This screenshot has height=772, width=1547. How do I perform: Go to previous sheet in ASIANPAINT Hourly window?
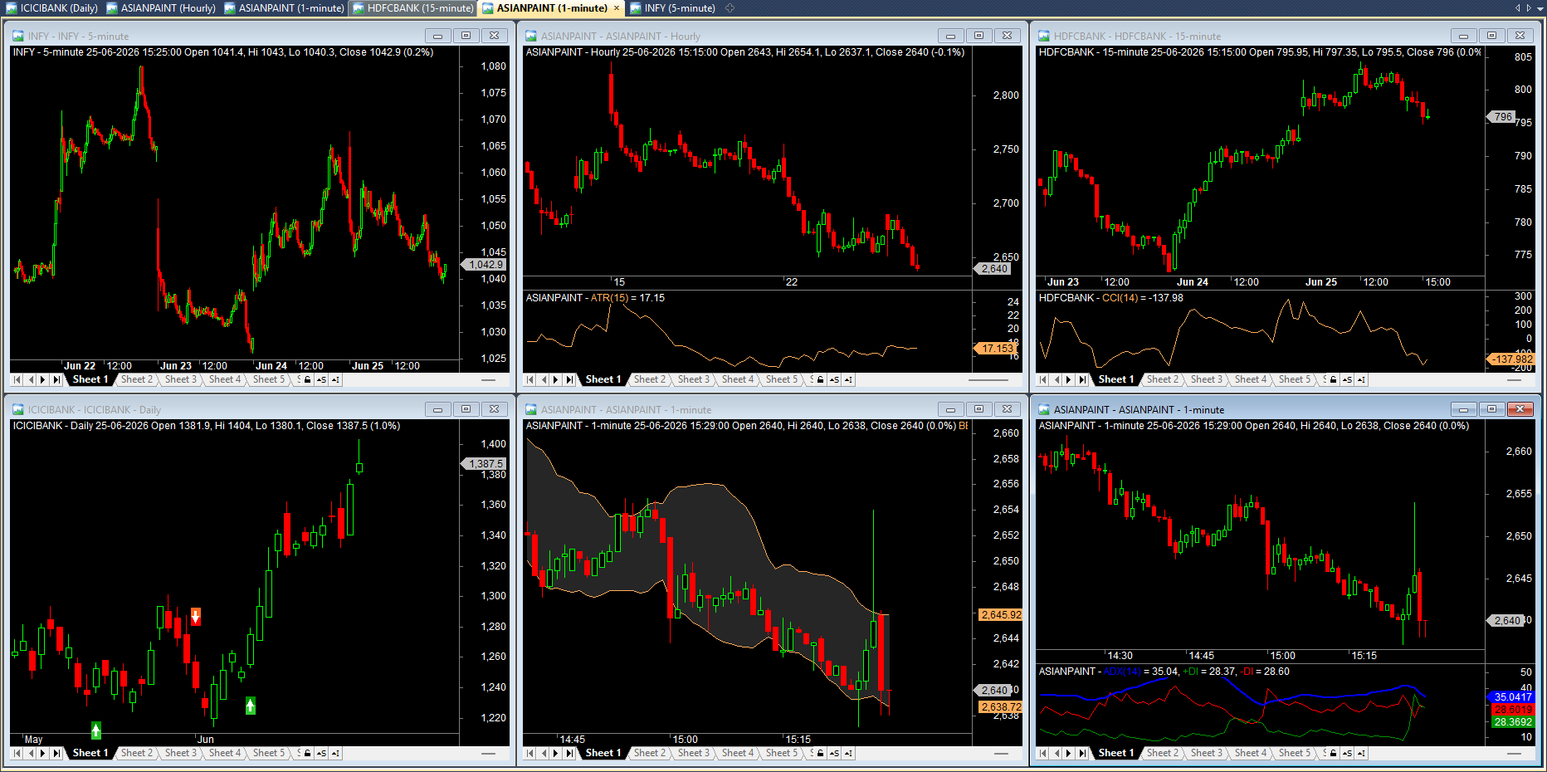(x=544, y=379)
